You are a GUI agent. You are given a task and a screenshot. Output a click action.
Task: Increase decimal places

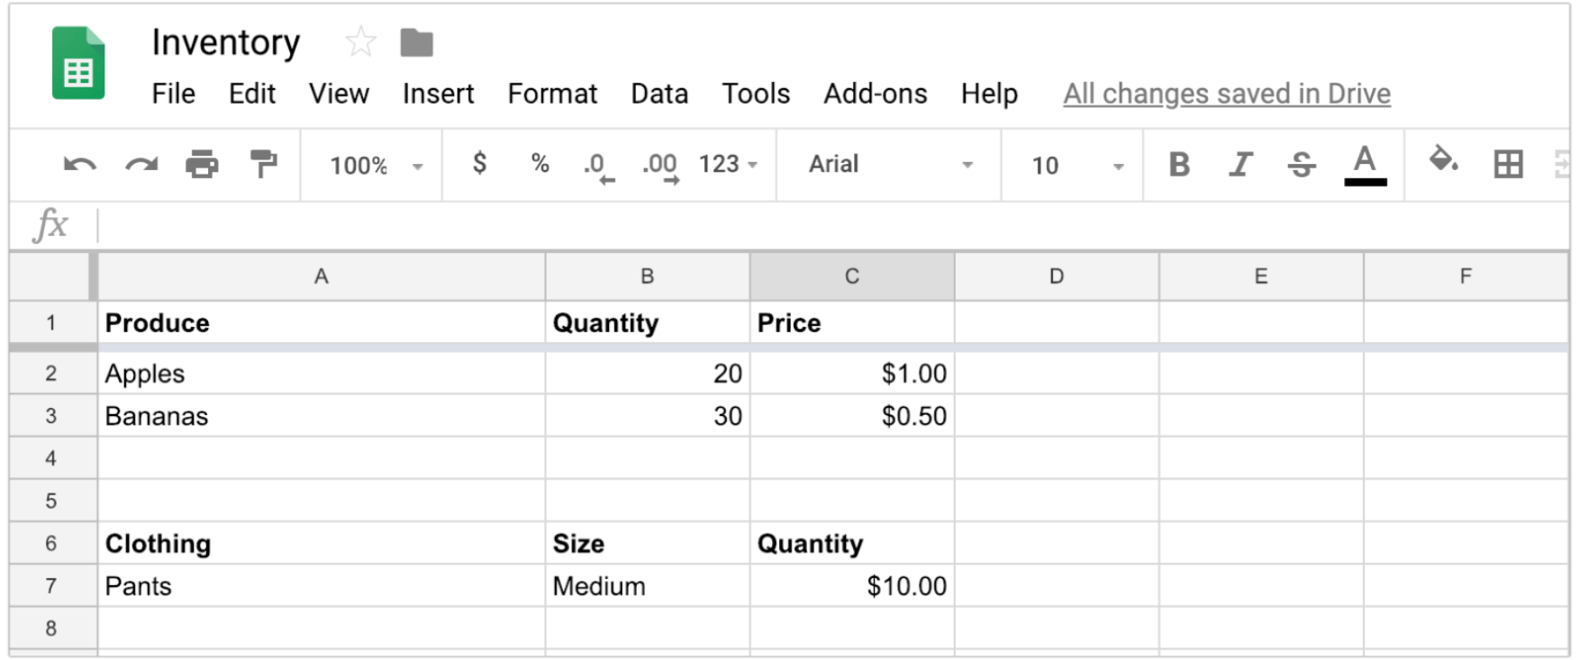tap(660, 167)
